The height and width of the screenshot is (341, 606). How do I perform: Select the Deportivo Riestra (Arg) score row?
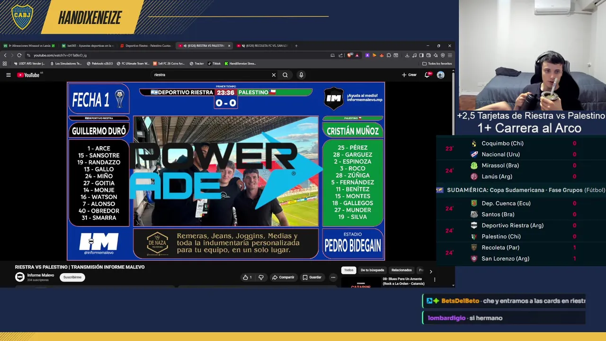(x=521, y=225)
